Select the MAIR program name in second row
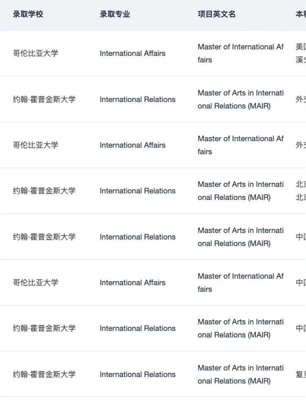 [x=240, y=100]
